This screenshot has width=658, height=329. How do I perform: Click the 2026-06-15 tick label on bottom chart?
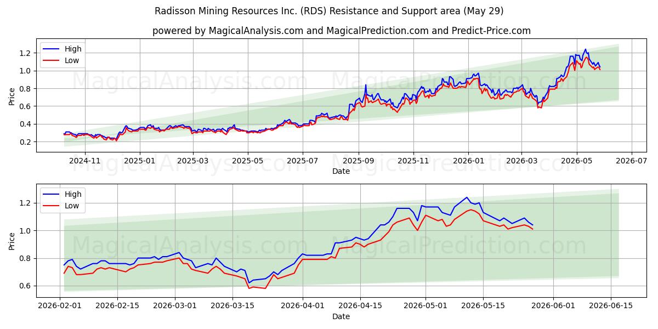[x=610, y=307]
